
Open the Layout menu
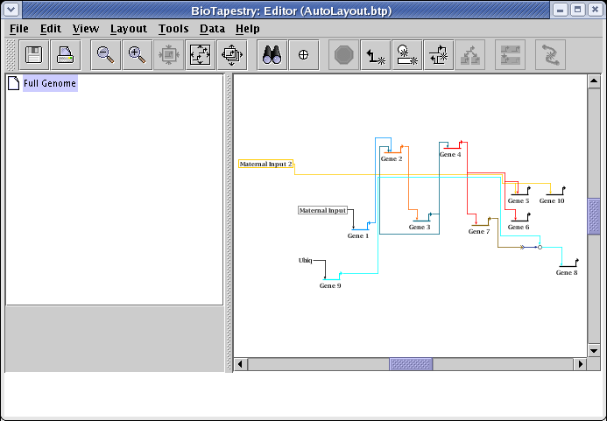point(129,29)
